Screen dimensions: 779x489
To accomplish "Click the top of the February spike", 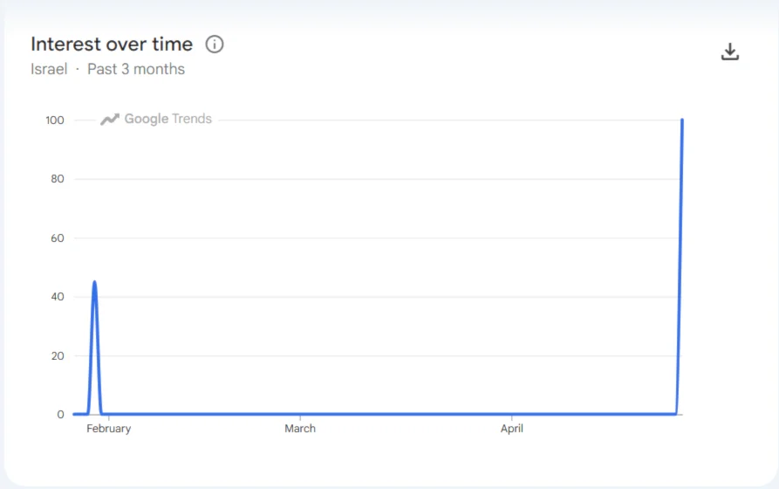I will tap(94, 282).
